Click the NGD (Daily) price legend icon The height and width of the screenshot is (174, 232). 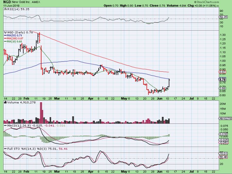tap(4, 32)
